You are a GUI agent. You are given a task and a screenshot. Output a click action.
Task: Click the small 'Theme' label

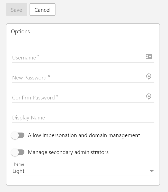coord(18,164)
